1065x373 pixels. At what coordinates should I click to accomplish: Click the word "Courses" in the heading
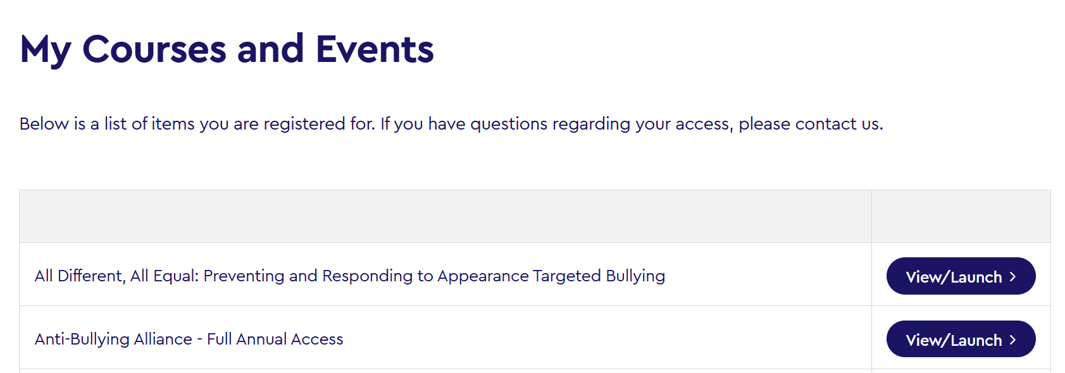(154, 49)
